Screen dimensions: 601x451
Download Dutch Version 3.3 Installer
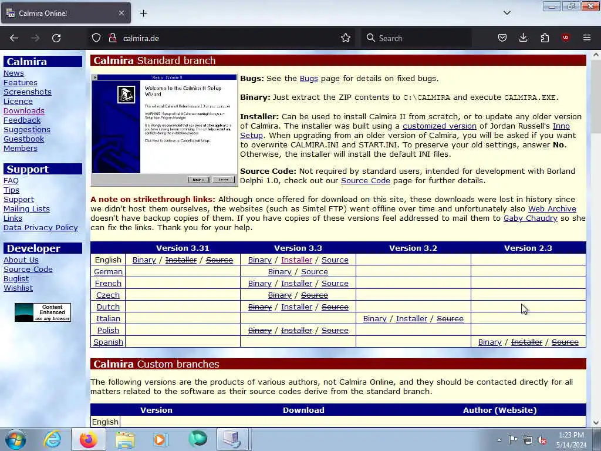click(x=296, y=307)
